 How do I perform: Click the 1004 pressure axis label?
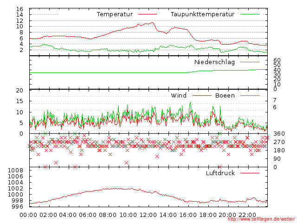pos(15,183)
